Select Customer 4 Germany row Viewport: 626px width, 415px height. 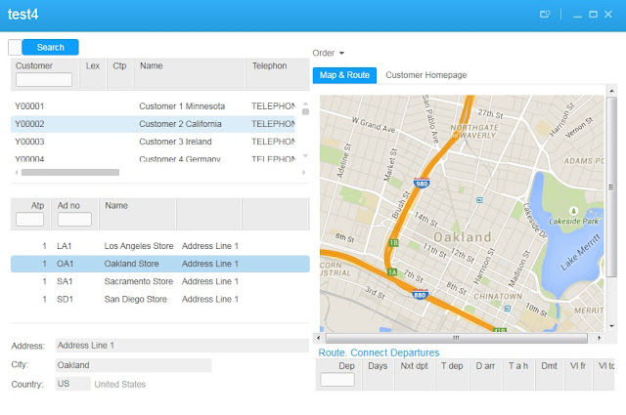153,158
